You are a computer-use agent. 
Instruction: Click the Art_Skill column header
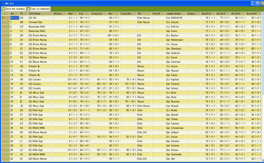238,13
